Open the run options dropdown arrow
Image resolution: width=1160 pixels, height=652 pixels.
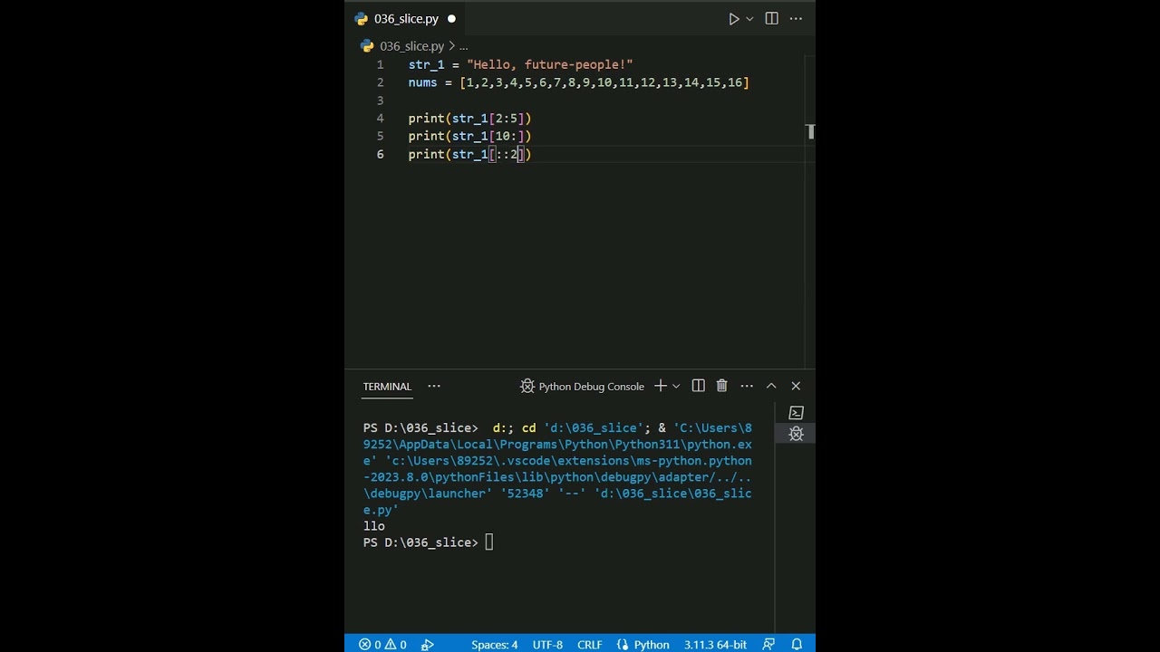pyautogui.click(x=749, y=19)
